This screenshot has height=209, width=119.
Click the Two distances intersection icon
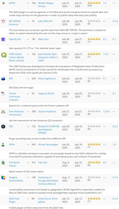pyautogui.click(x=3, y=112)
